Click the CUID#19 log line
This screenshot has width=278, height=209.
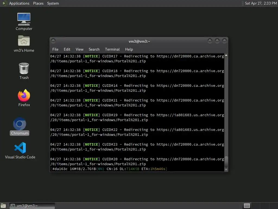(137, 118)
